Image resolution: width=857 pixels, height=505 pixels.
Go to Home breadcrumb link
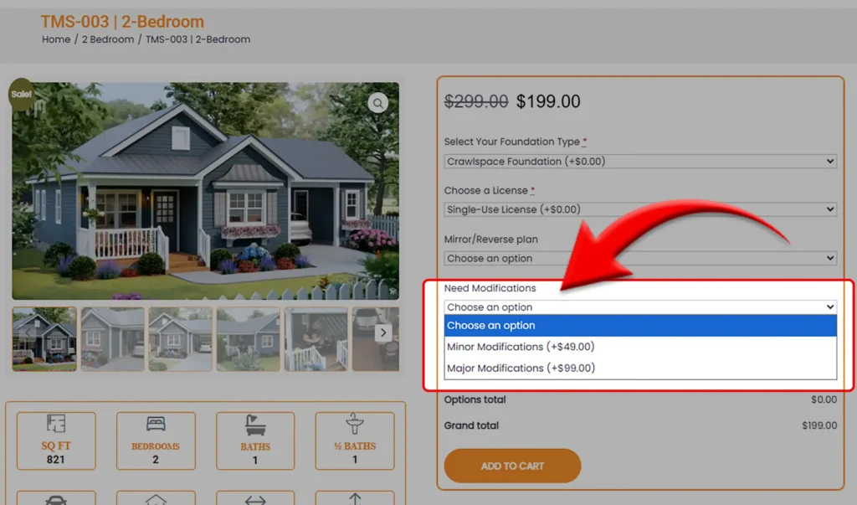(56, 39)
